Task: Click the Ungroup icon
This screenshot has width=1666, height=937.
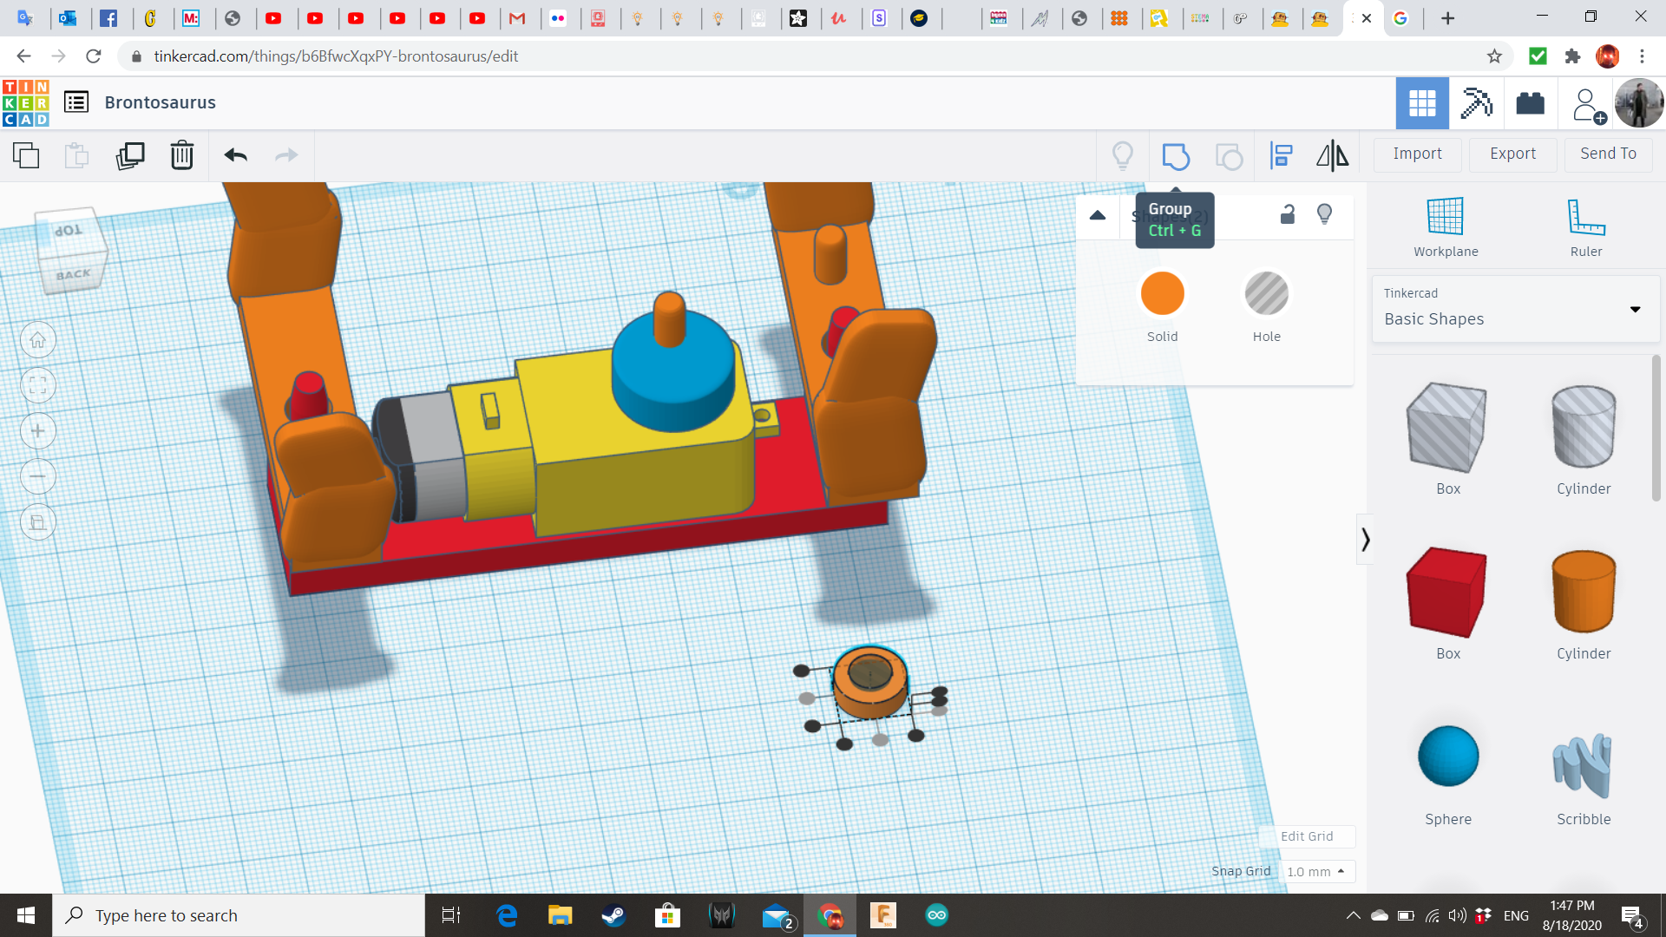Action: click(x=1229, y=156)
